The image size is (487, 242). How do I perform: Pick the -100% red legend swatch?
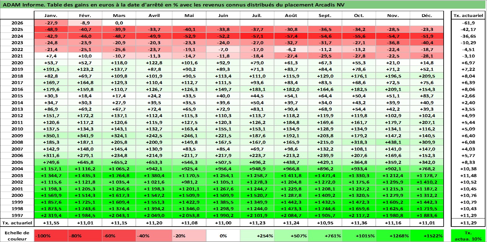[51, 236]
